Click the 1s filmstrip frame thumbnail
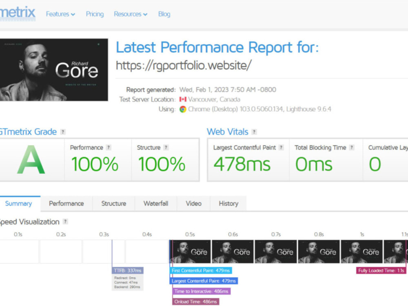The height and width of the screenshot is (306, 408). (361, 252)
